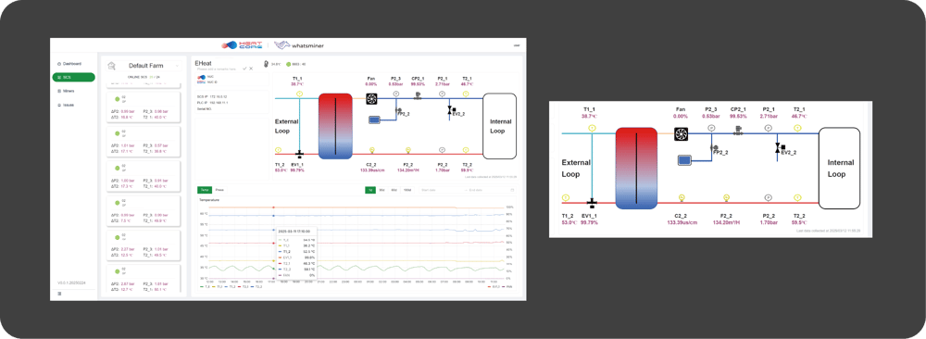Screen dimensions: 926x339
Task: Click FP2_2 valve icon in dashboard diagram
Action: [397, 110]
